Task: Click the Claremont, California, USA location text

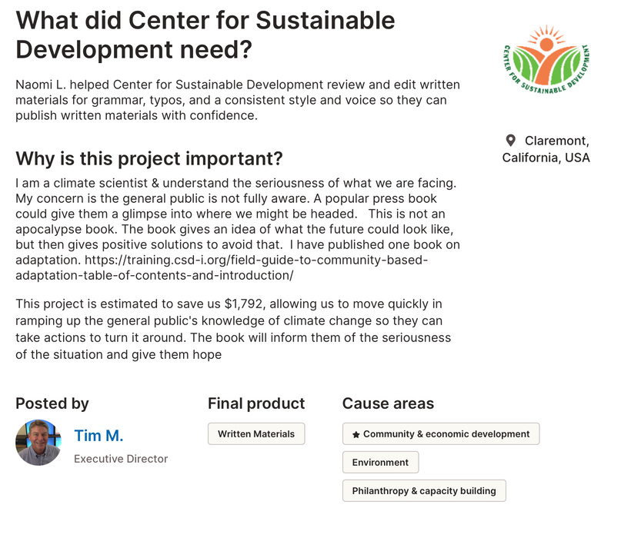Action: coord(546,149)
